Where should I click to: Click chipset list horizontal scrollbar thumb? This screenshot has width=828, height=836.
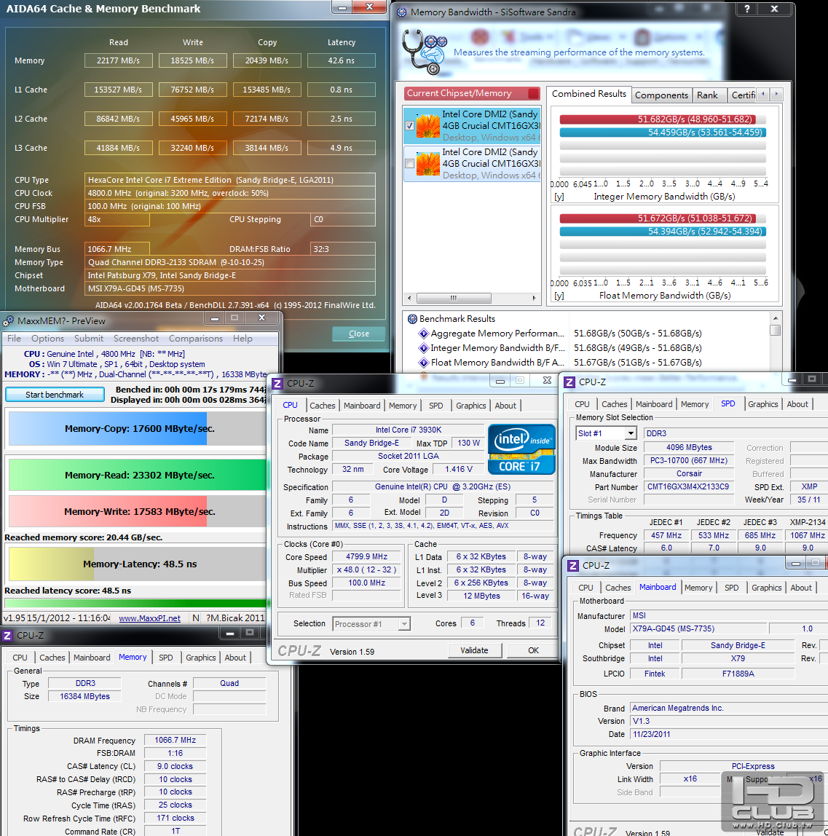[x=454, y=298]
